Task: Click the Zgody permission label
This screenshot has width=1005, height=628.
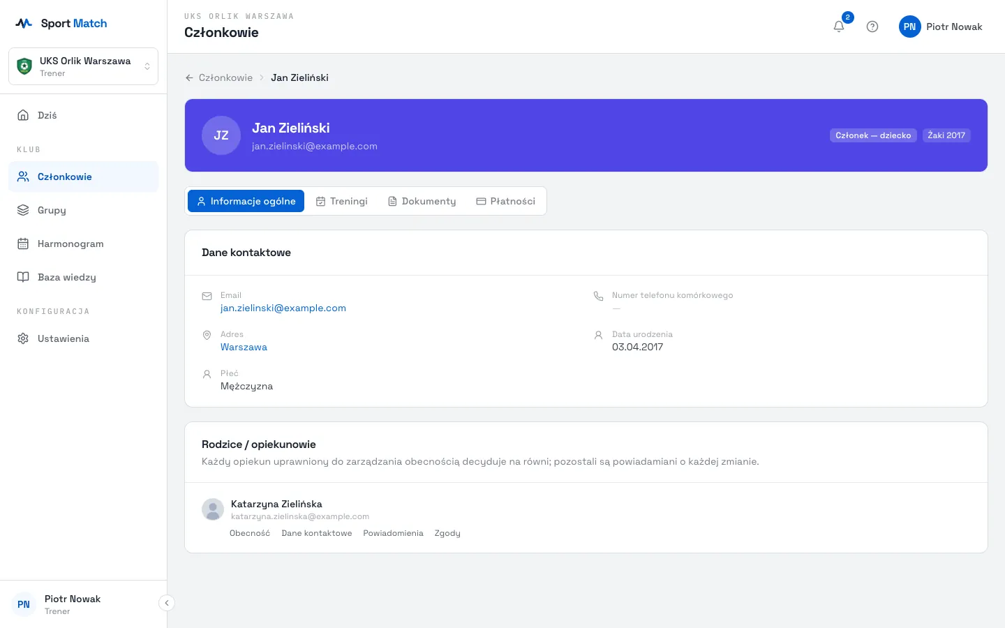Action: (x=447, y=533)
